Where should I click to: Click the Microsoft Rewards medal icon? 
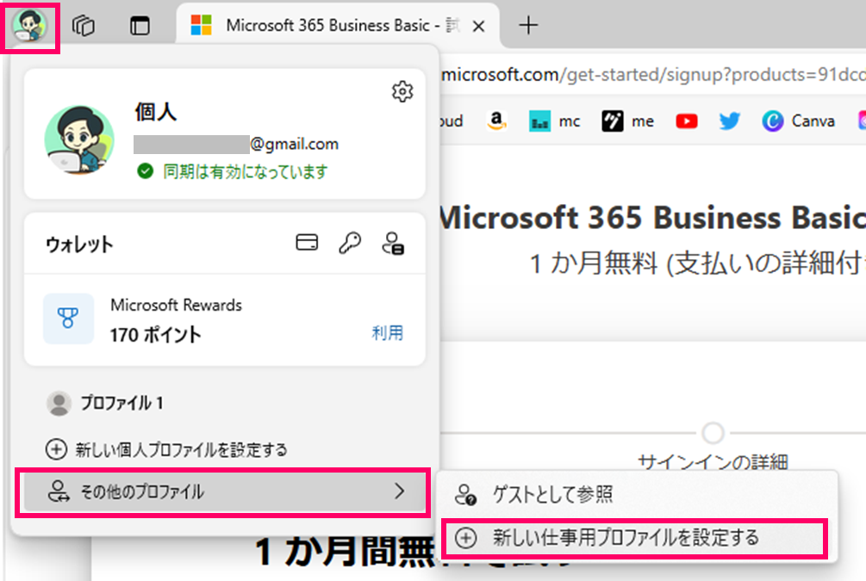pyautogui.click(x=68, y=318)
